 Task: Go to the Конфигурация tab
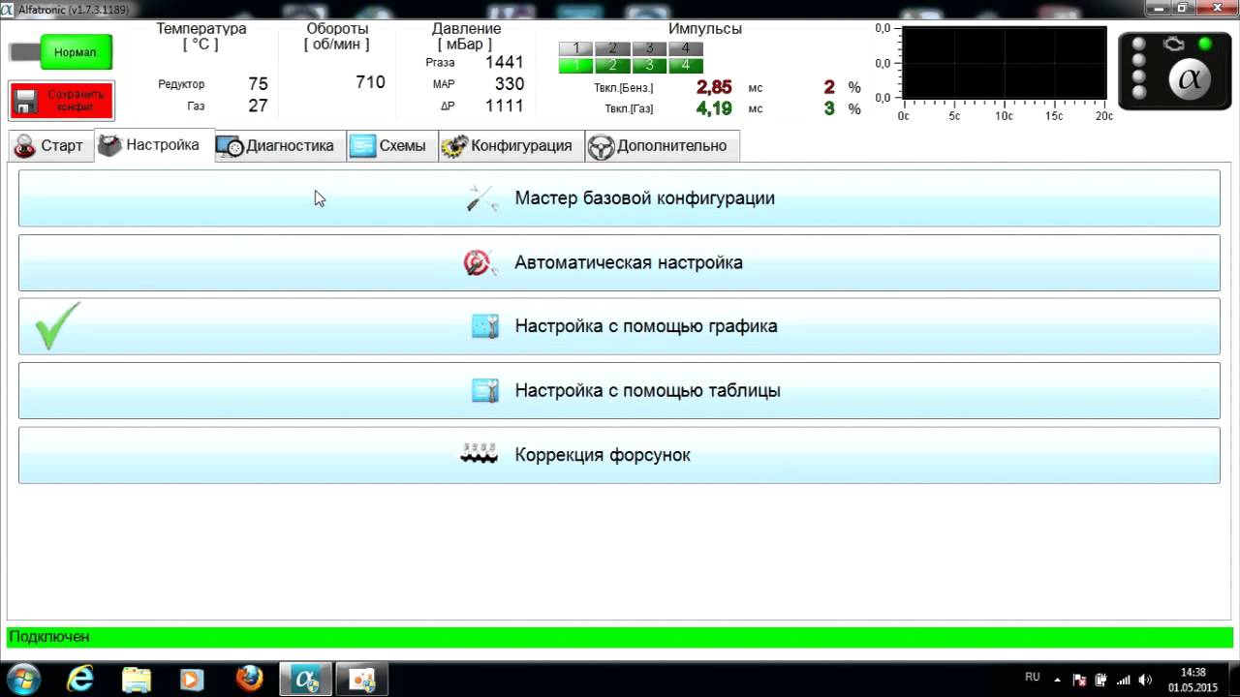click(x=511, y=146)
